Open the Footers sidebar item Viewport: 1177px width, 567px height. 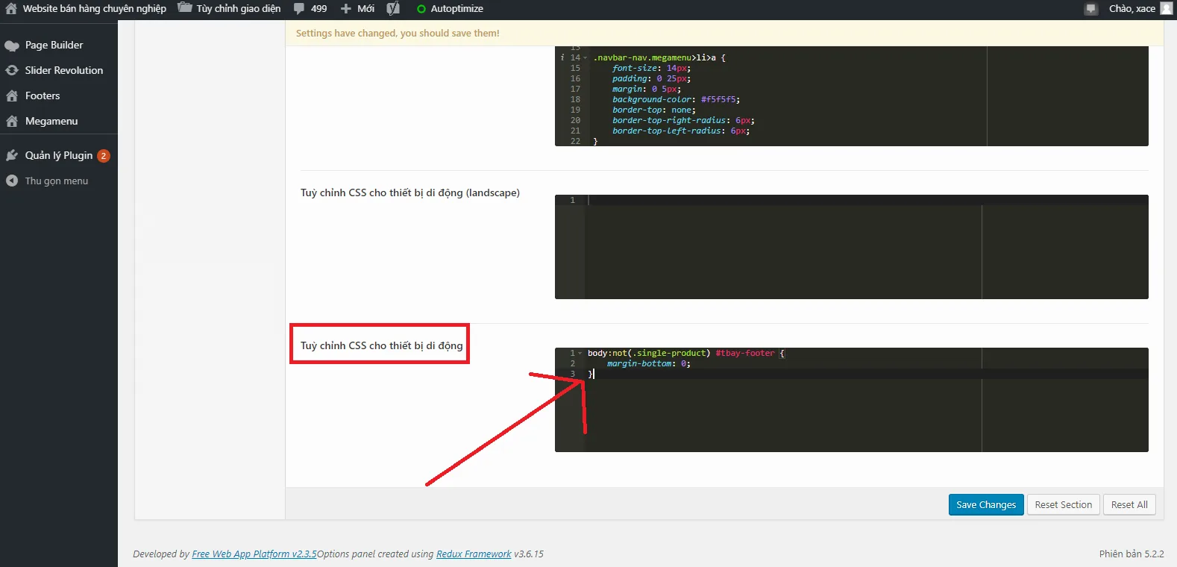coord(43,95)
